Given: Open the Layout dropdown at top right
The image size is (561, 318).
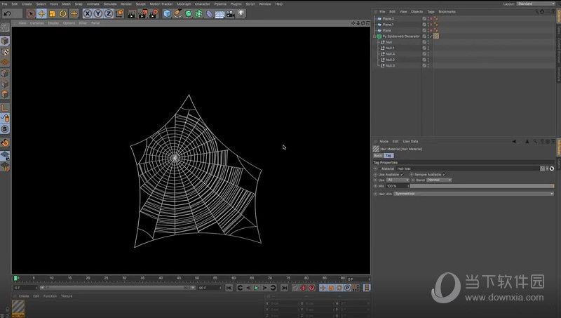Looking at the screenshot, I should click(x=536, y=4).
